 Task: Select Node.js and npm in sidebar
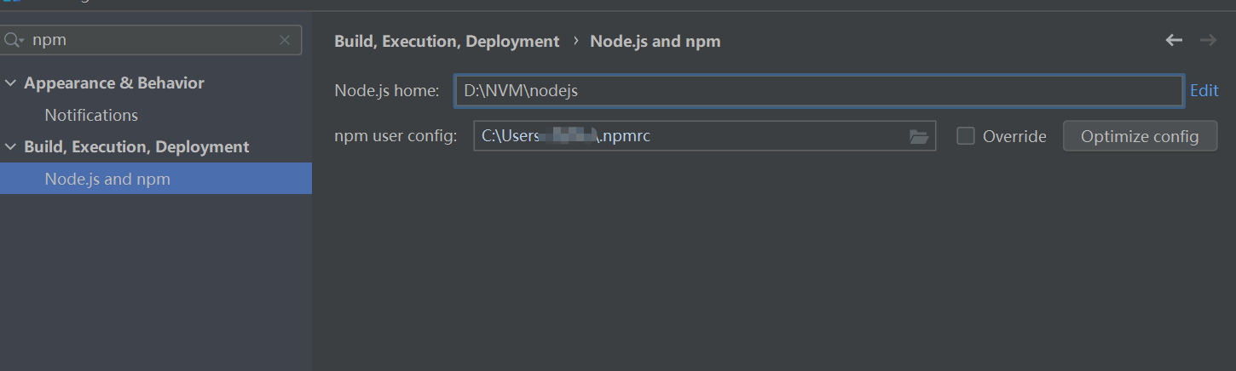tap(156, 179)
